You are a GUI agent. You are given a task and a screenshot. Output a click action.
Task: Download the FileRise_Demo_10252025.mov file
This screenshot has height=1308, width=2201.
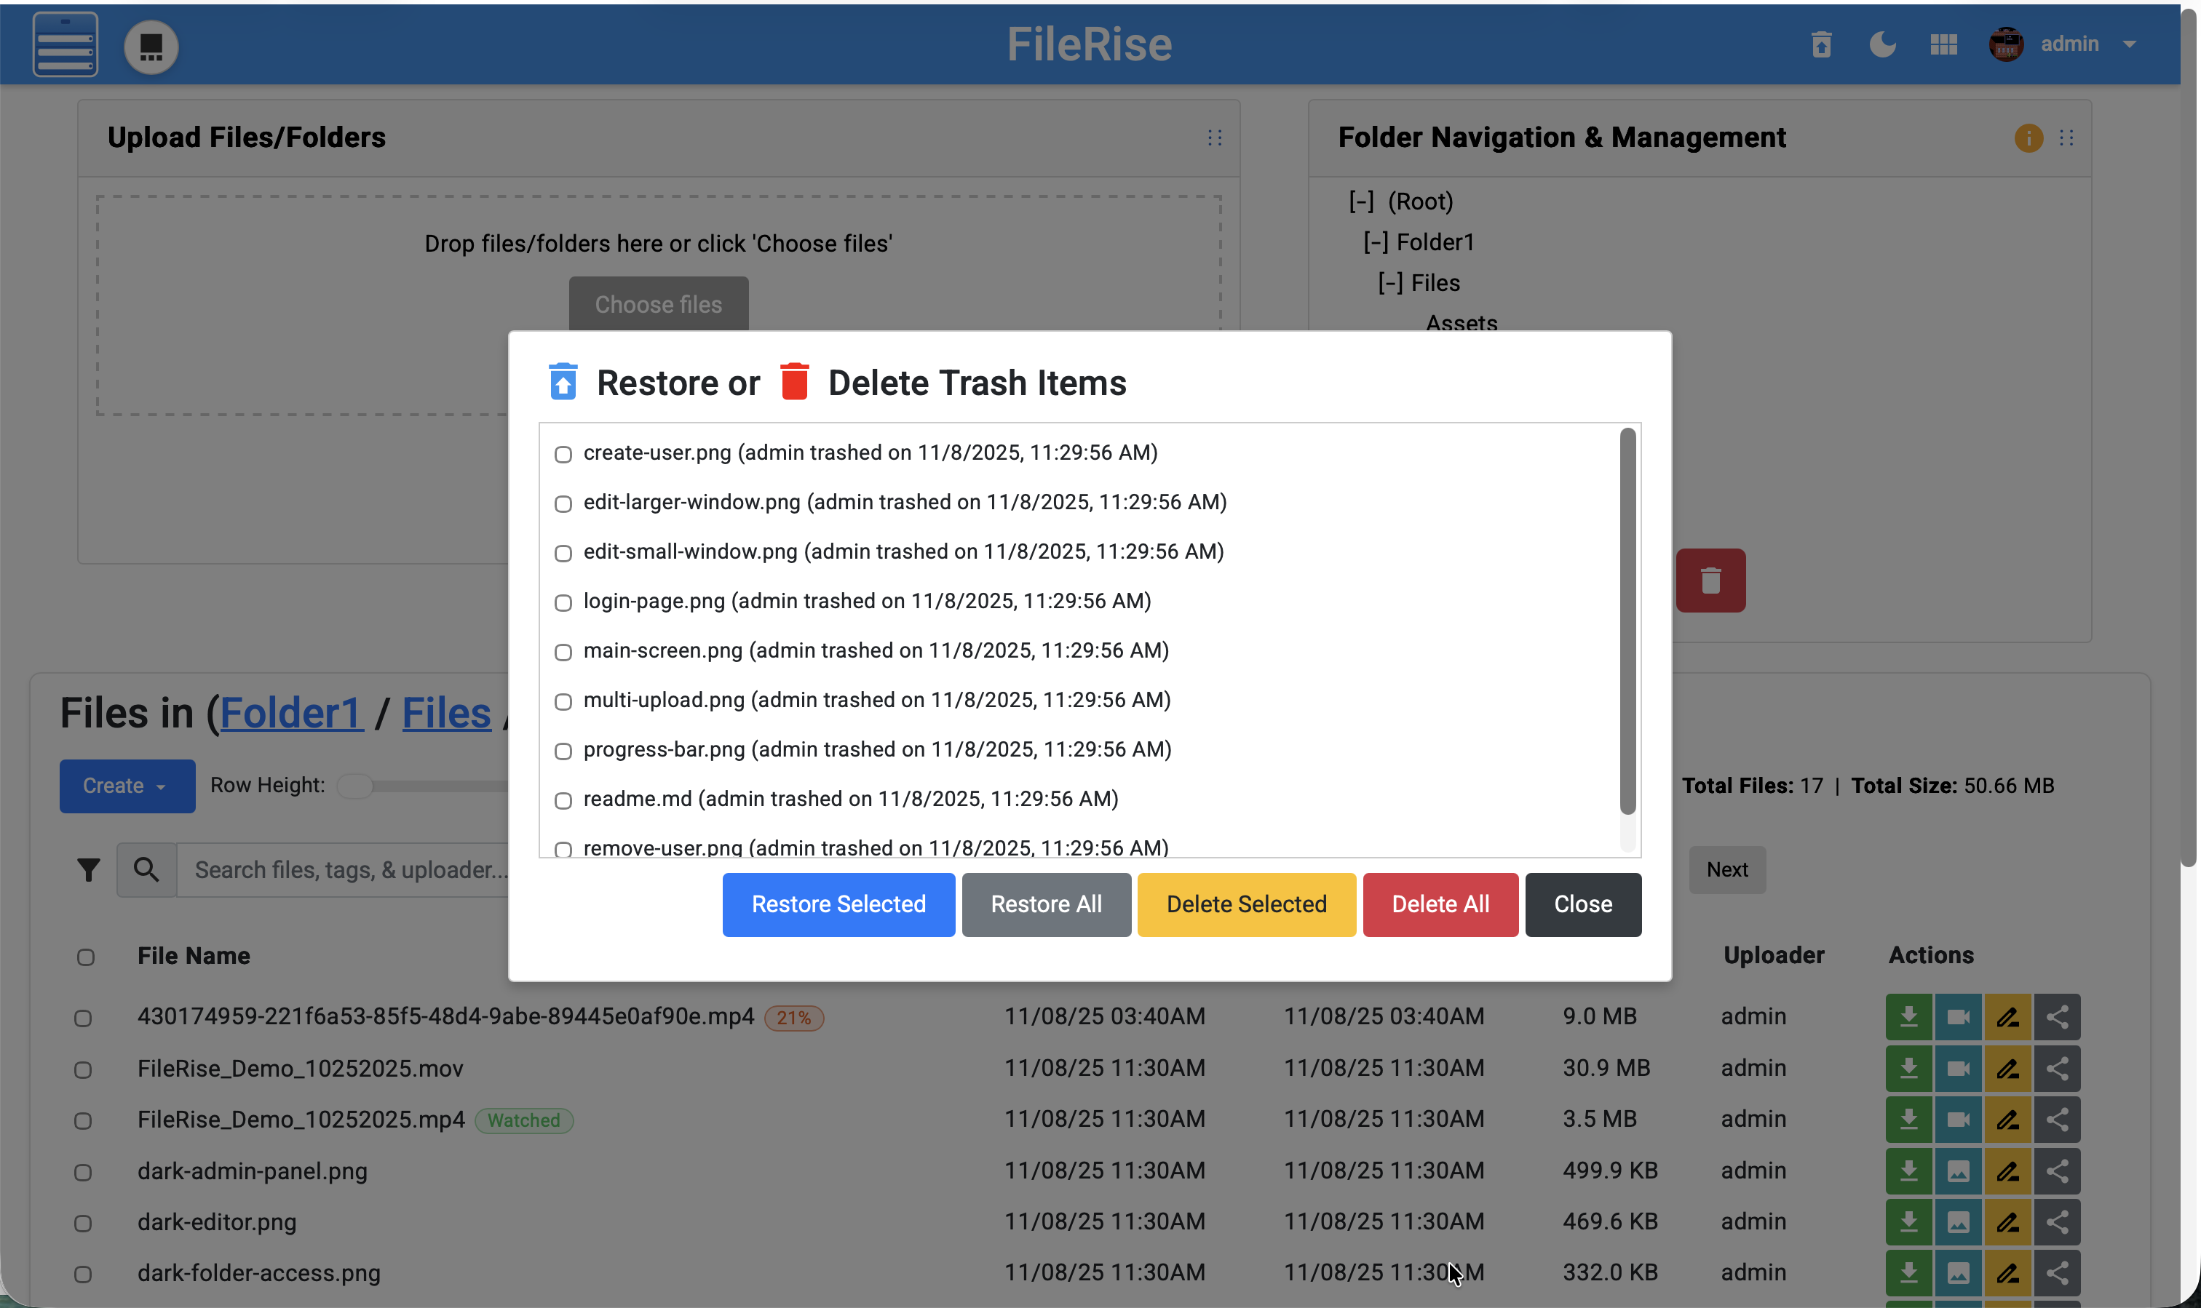1908,1068
